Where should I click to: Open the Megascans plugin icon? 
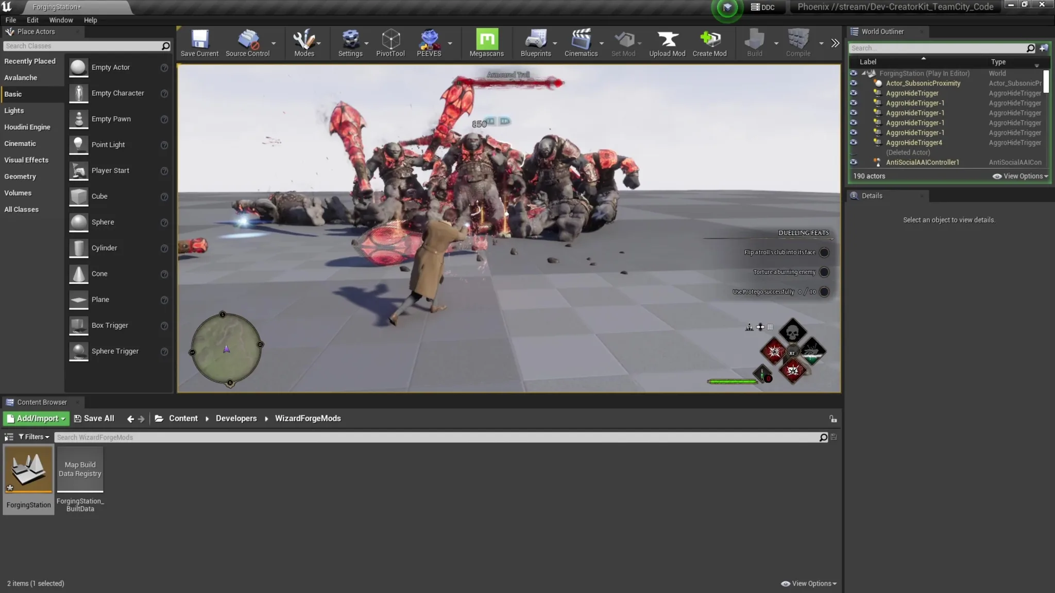tap(487, 43)
